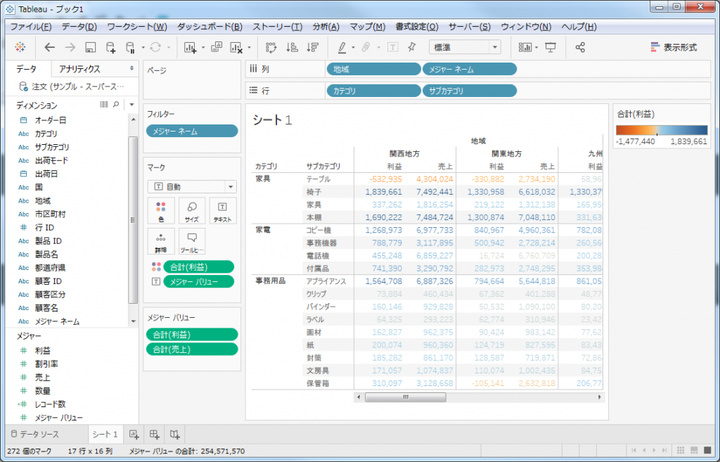This screenshot has width=720, height=462.
Task: Open the 標準 fit dropdown
Action: coord(465,47)
